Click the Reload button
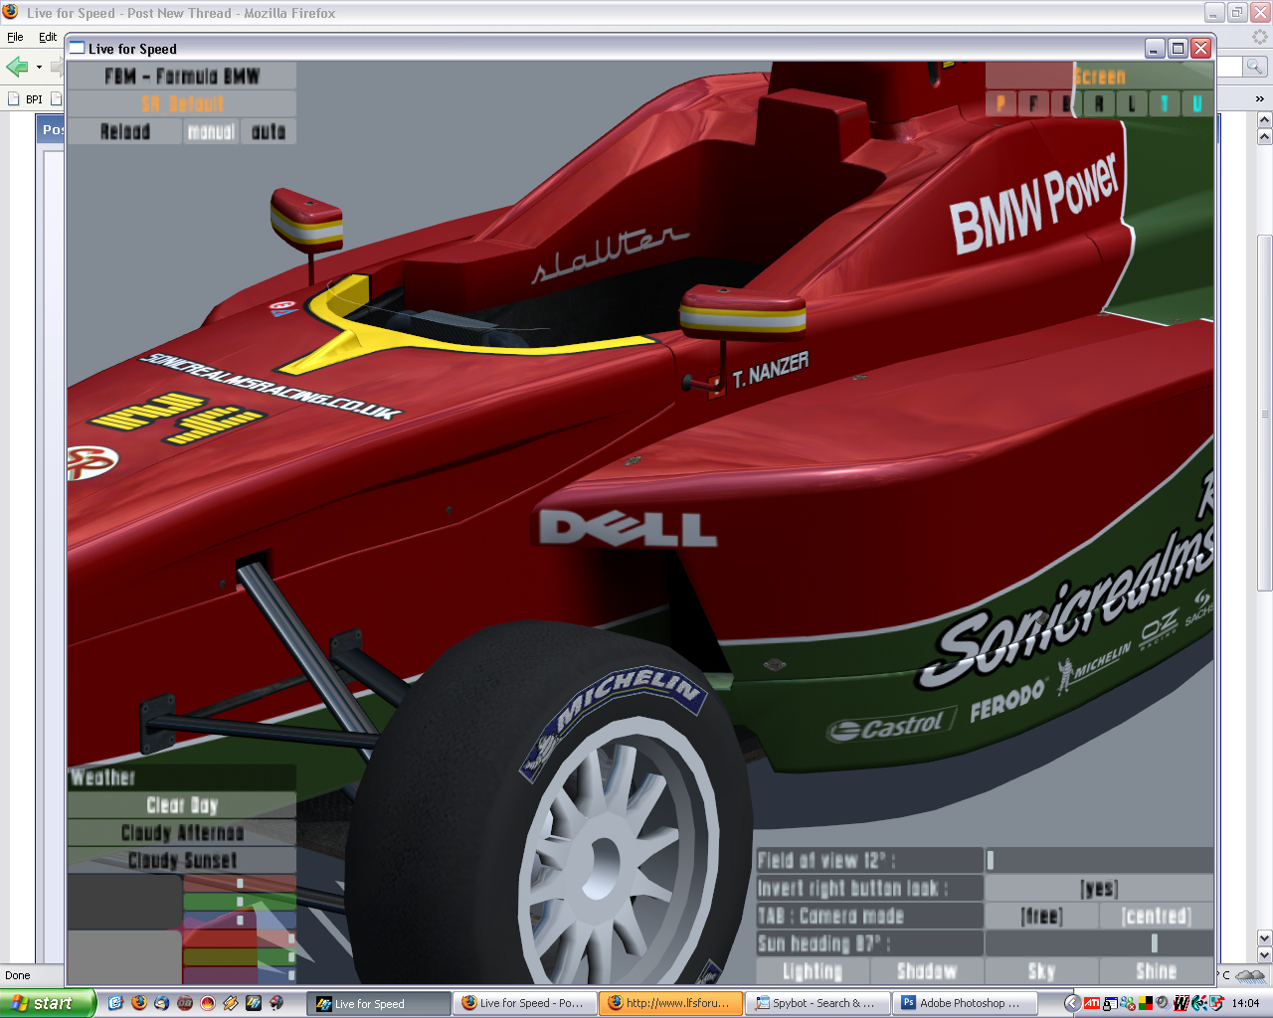 coord(125,131)
